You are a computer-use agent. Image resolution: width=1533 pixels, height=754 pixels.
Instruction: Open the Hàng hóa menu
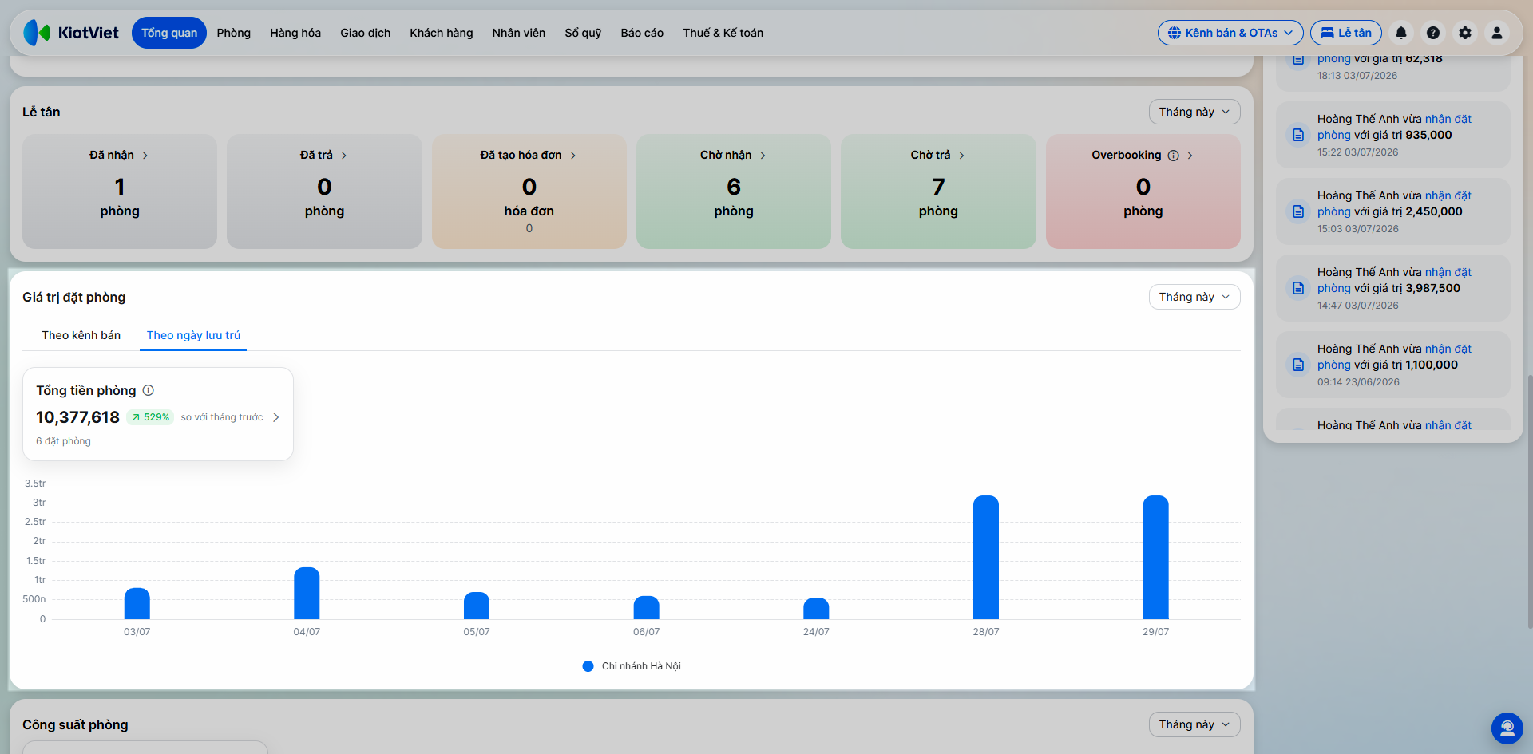pyautogui.click(x=295, y=33)
